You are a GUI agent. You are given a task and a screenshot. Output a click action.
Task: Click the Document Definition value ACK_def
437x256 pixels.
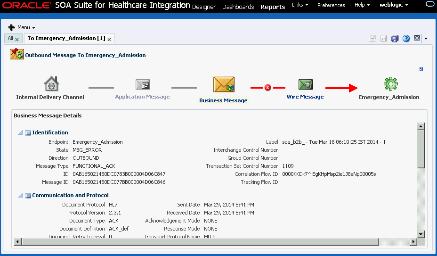(119, 229)
